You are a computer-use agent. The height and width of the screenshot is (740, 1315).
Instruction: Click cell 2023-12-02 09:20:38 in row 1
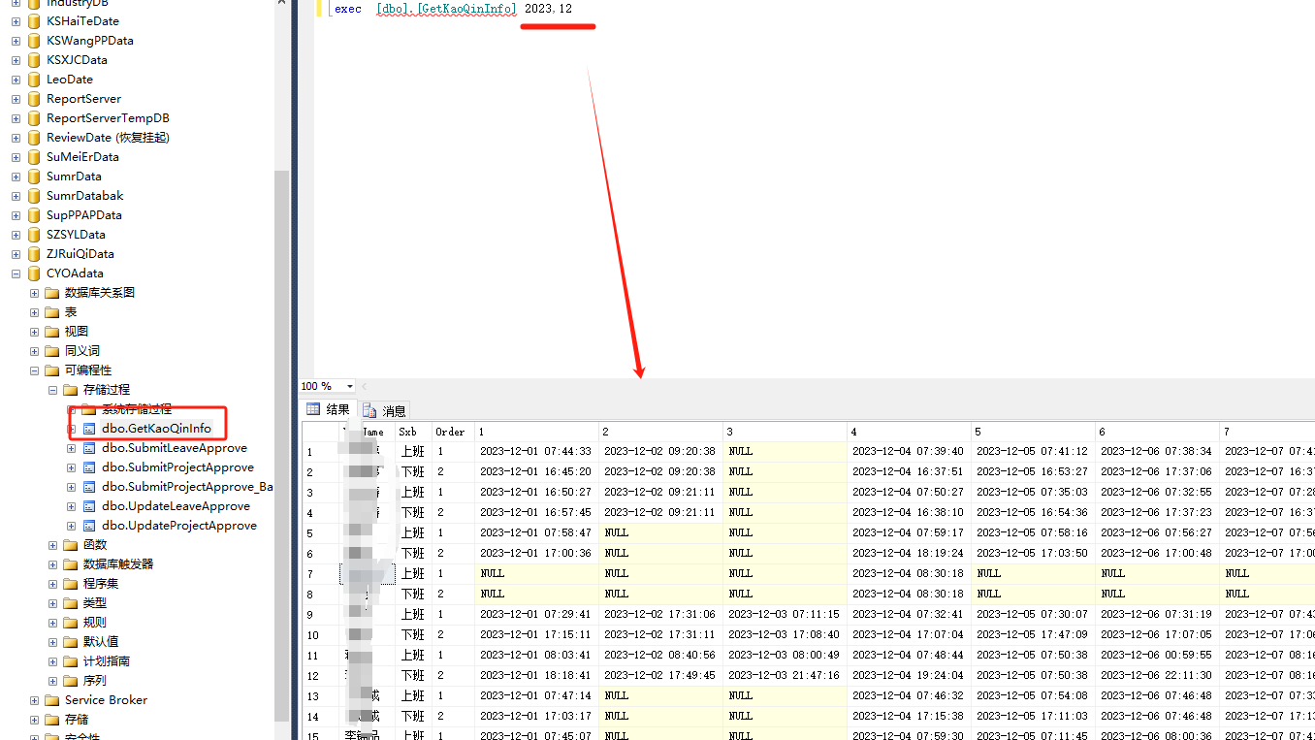660,451
